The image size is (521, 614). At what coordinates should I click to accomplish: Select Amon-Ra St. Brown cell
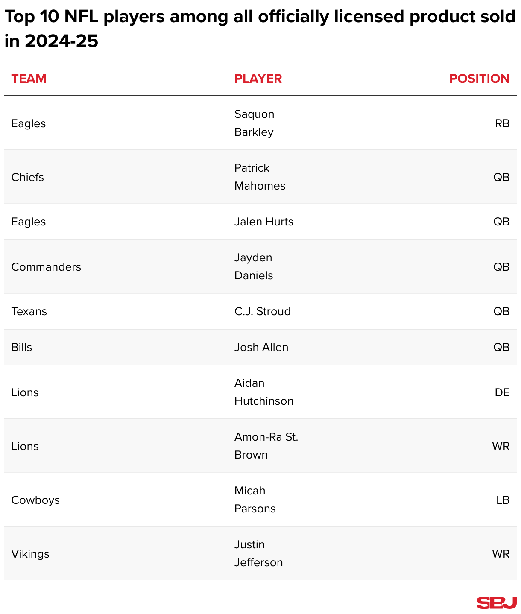tap(266, 446)
